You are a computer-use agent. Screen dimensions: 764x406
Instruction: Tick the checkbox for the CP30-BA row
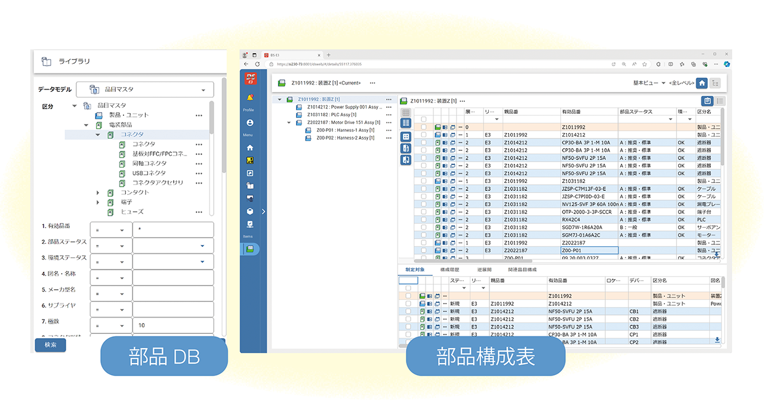pyautogui.click(x=424, y=142)
